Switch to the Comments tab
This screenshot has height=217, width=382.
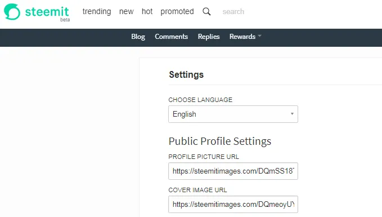pyautogui.click(x=171, y=37)
